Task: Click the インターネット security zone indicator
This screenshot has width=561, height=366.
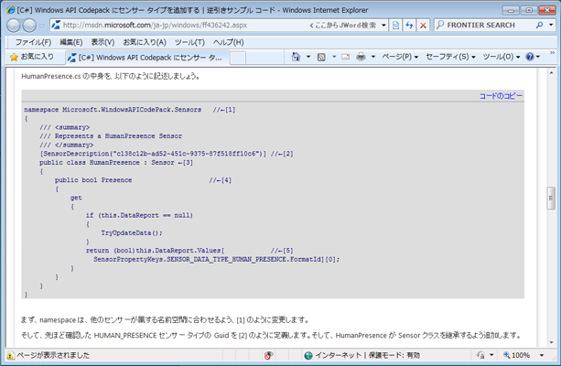Action: 362,355
